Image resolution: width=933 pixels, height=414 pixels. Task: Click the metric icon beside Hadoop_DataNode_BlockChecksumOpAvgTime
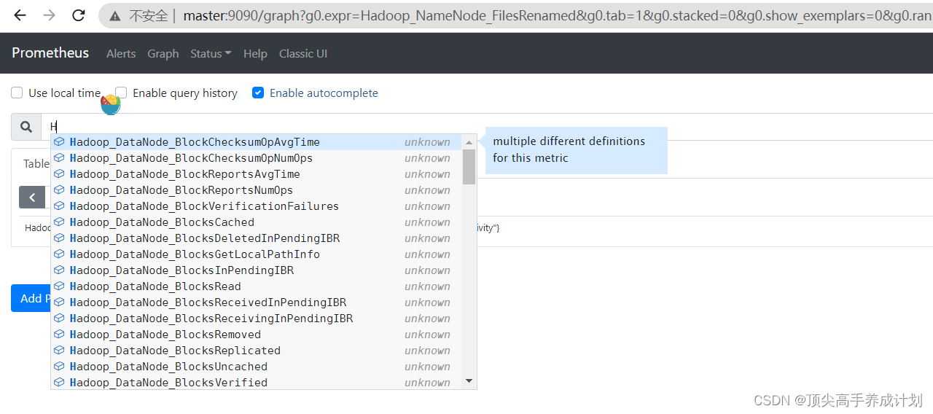[59, 142]
